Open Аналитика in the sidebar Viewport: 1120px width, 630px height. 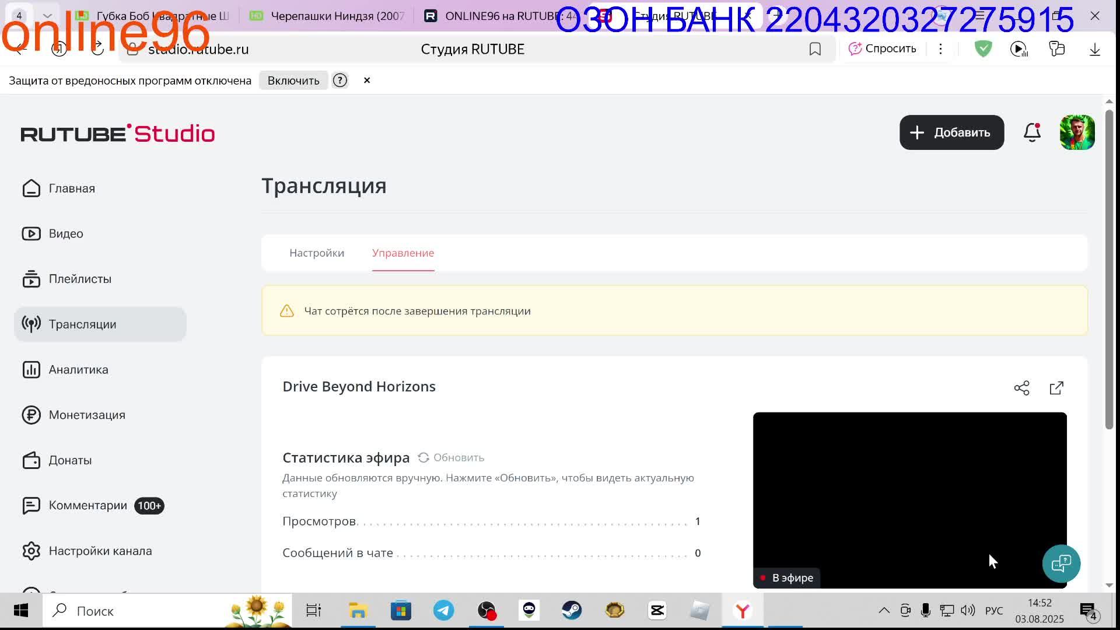click(78, 370)
